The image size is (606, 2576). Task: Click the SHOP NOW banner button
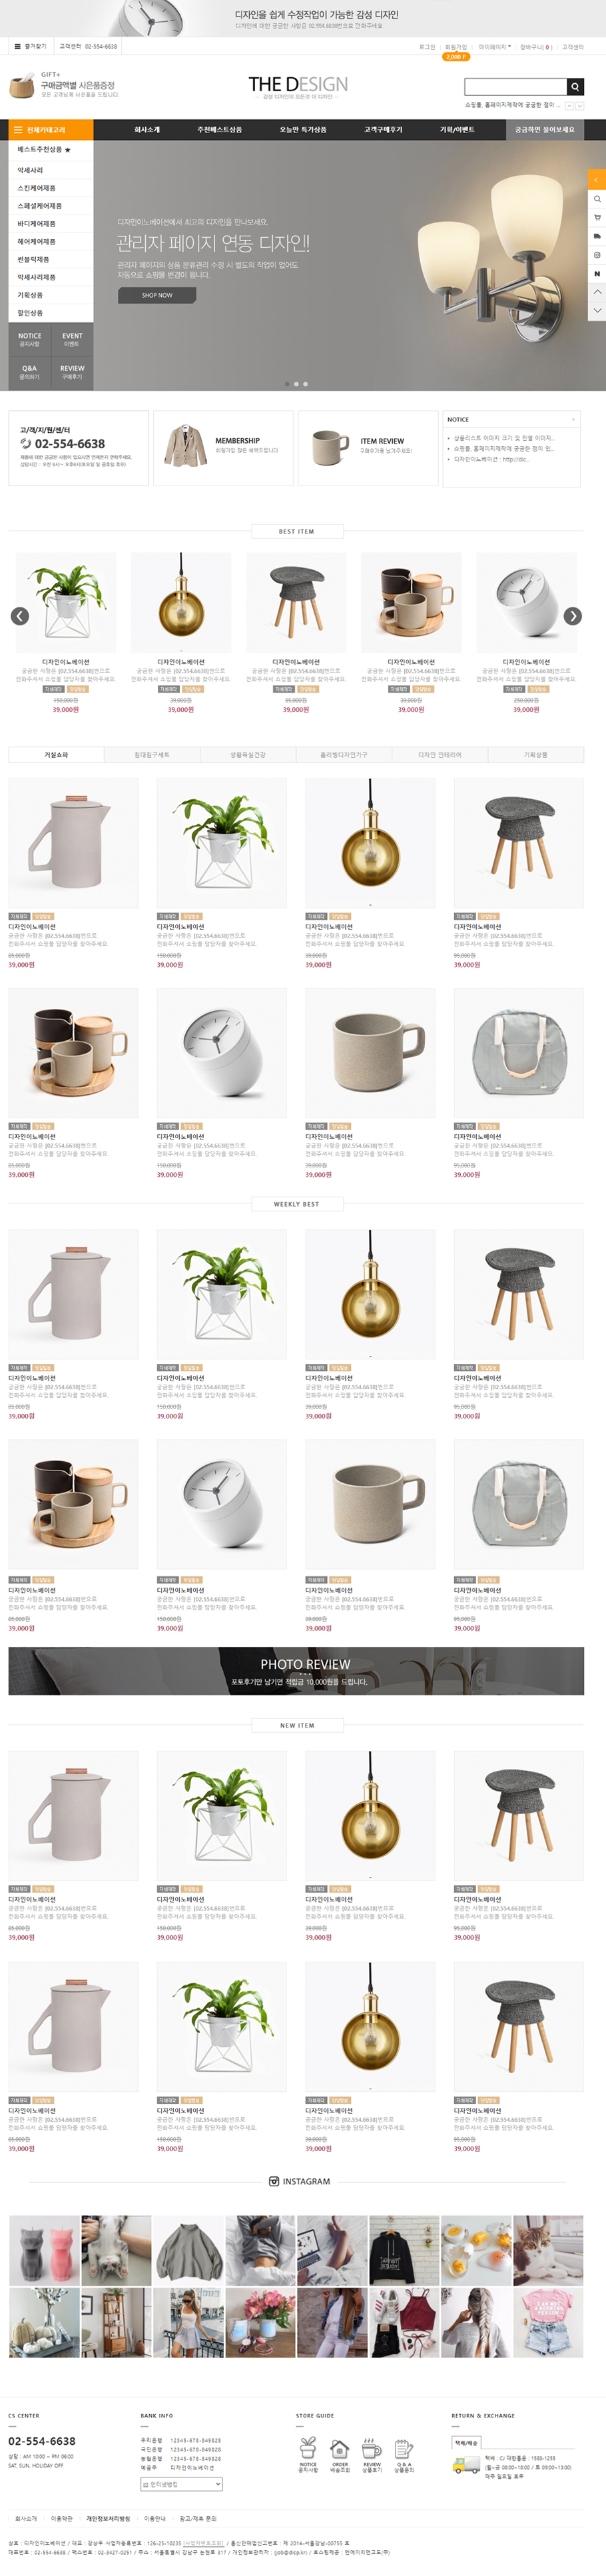coord(157,295)
